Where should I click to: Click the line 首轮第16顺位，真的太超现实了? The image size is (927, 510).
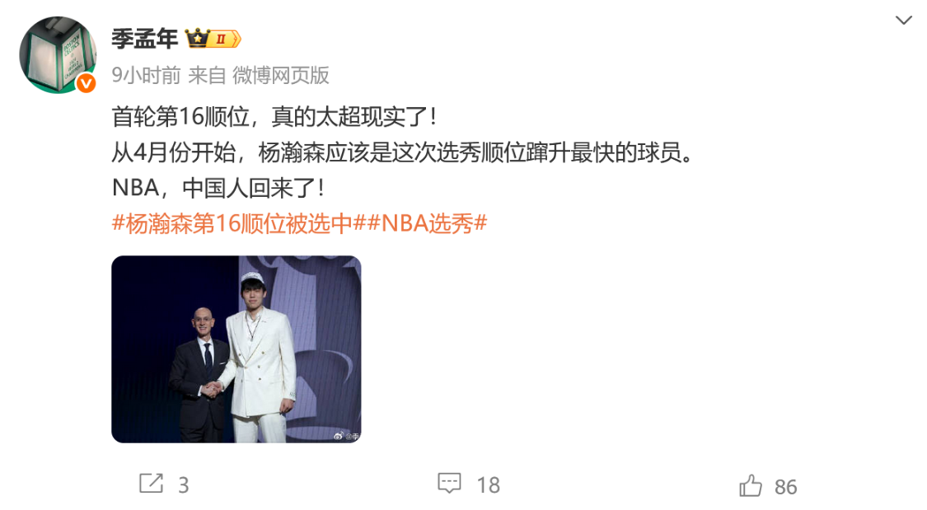pyautogui.click(x=274, y=116)
